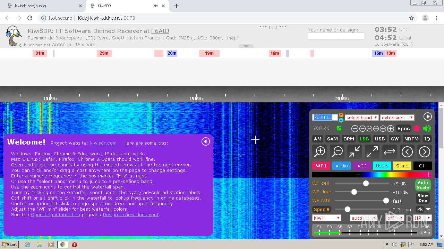This screenshot has height=249, width=444.
Task: Page waterfall up with right chevron circle
Action: [424, 151]
